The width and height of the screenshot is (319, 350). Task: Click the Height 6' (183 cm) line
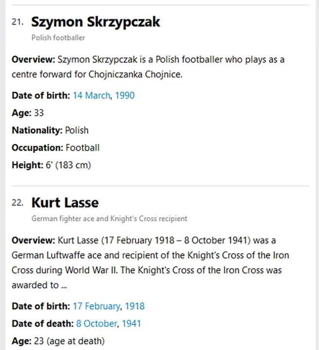(x=51, y=165)
